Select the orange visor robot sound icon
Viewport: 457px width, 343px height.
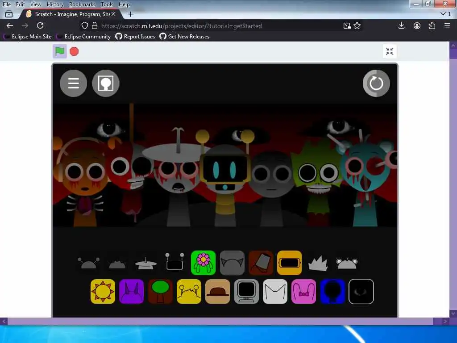289,263
